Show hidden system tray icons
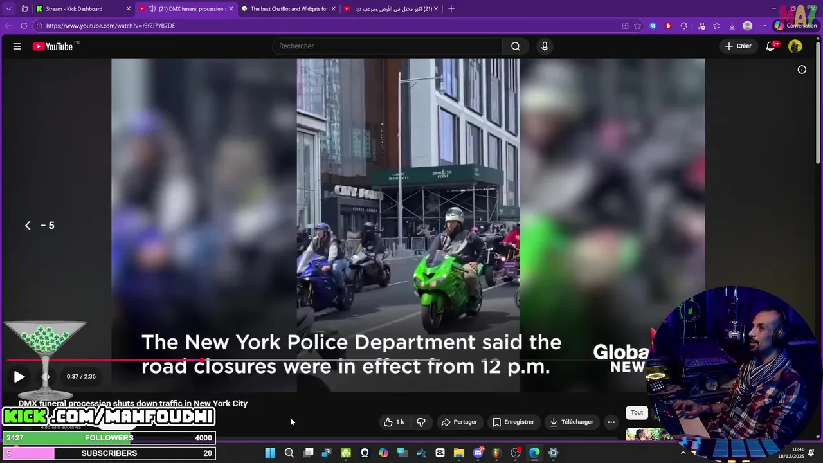Screen dimensions: 823x463 pos(683,453)
